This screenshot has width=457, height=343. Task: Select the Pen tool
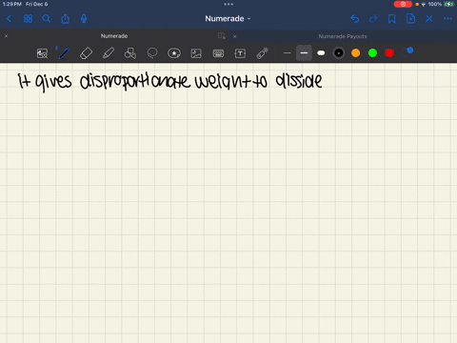coord(64,53)
